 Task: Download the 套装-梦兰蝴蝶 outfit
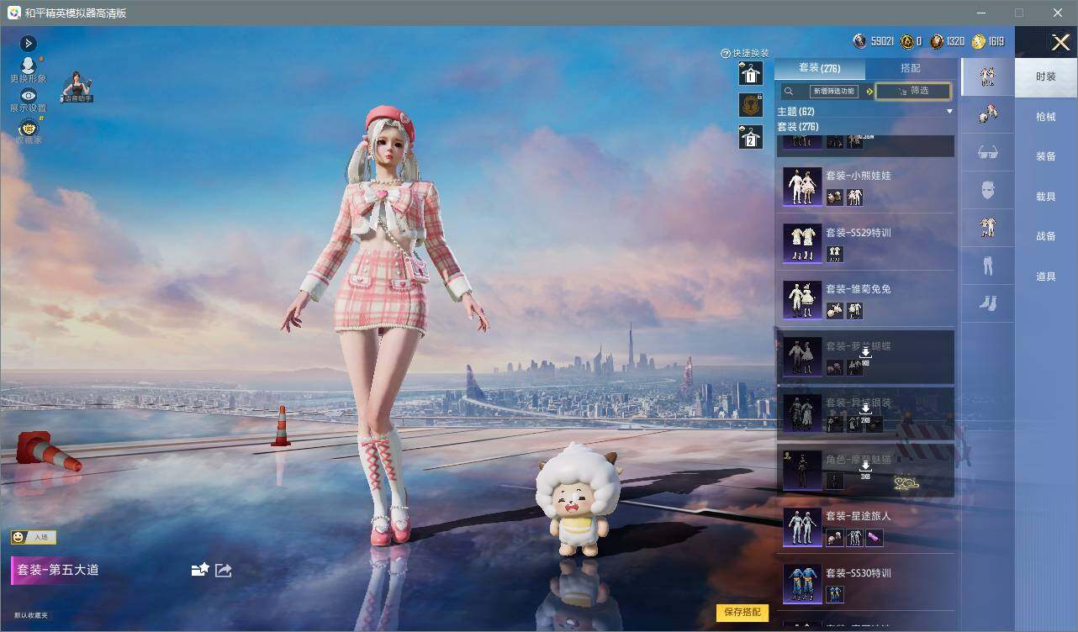click(x=865, y=355)
